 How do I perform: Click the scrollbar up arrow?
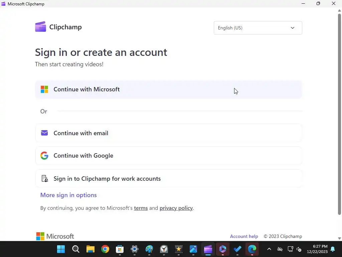(x=339, y=10)
